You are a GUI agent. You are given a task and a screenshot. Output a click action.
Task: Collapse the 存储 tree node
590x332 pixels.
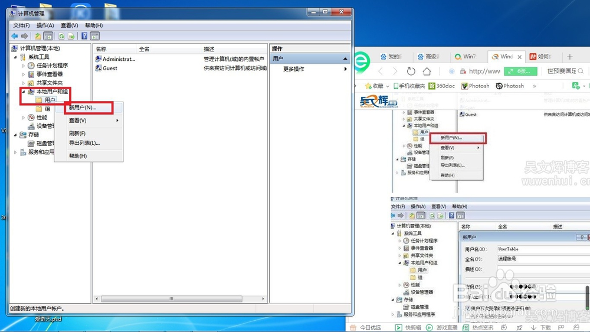15,135
